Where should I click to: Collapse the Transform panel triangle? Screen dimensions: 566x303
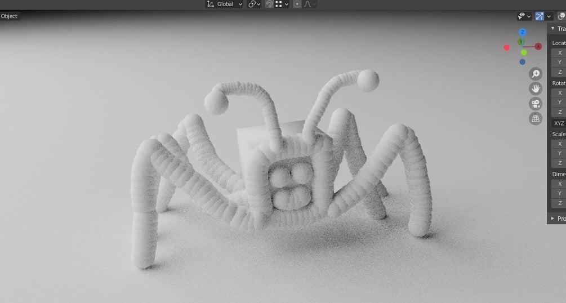(552, 29)
